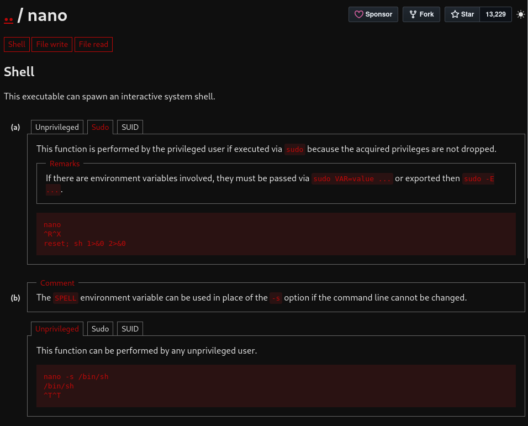The width and height of the screenshot is (528, 426).
Task: Click the 'Comment' box legend
Action: (x=57, y=283)
